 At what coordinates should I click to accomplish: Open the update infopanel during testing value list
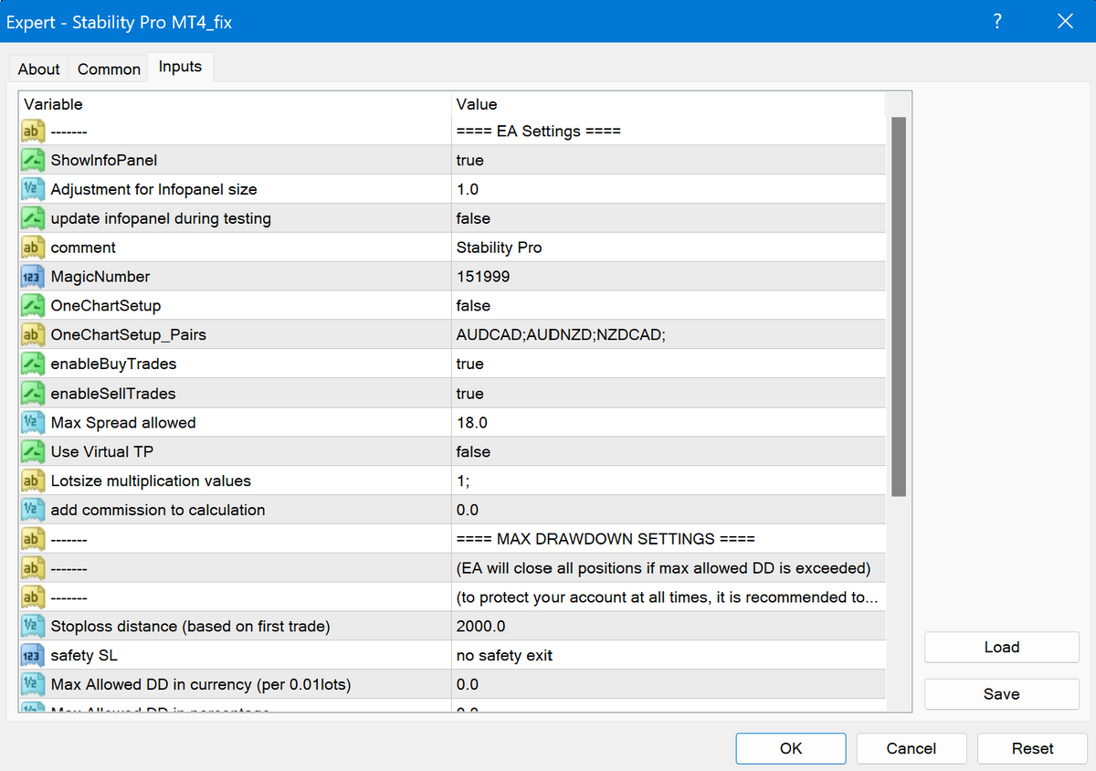point(669,218)
